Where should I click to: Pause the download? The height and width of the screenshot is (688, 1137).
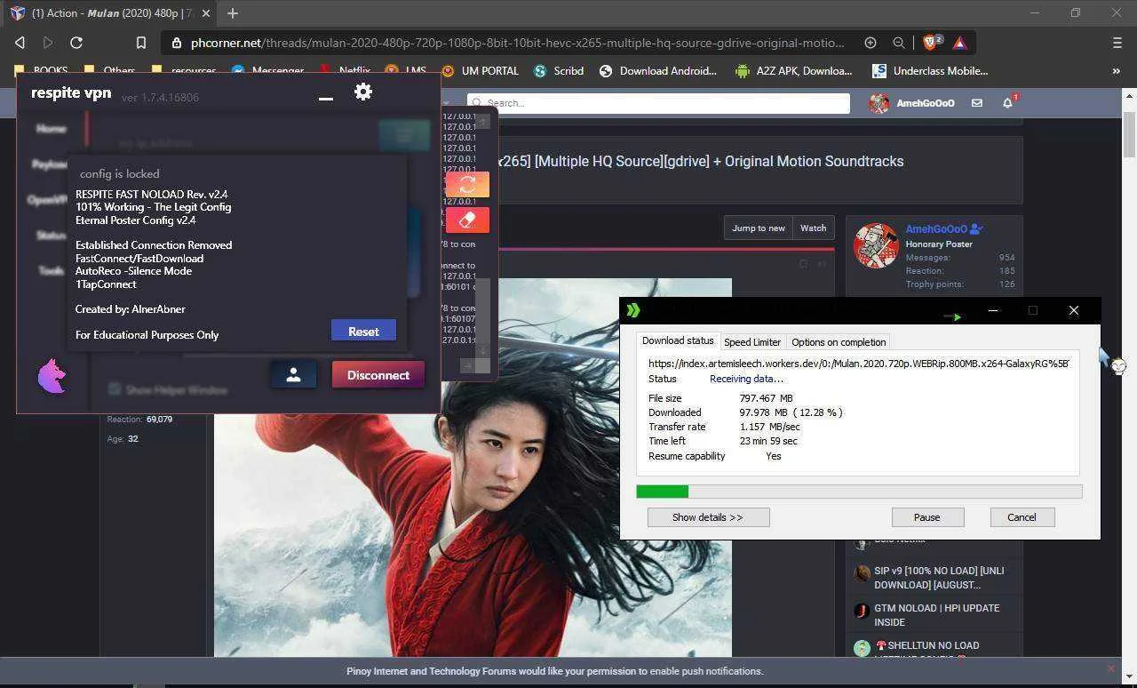click(926, 517)
